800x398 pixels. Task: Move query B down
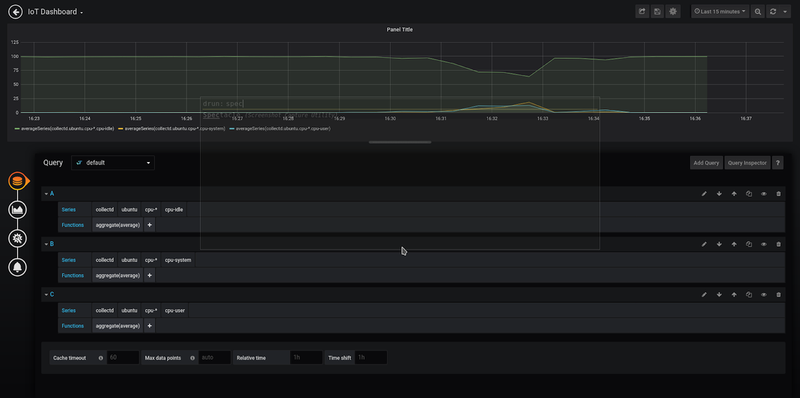(719, 244)
